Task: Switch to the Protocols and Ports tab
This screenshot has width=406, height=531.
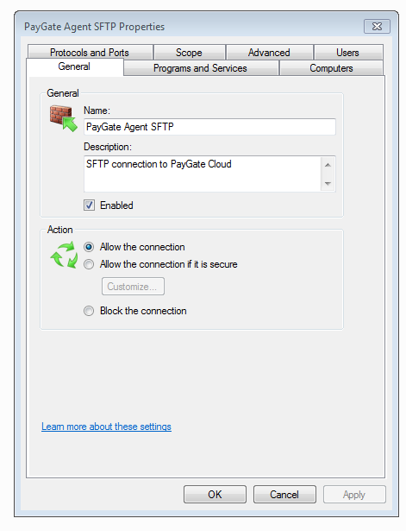Action: pyautogui.click(x=90, y=53)
